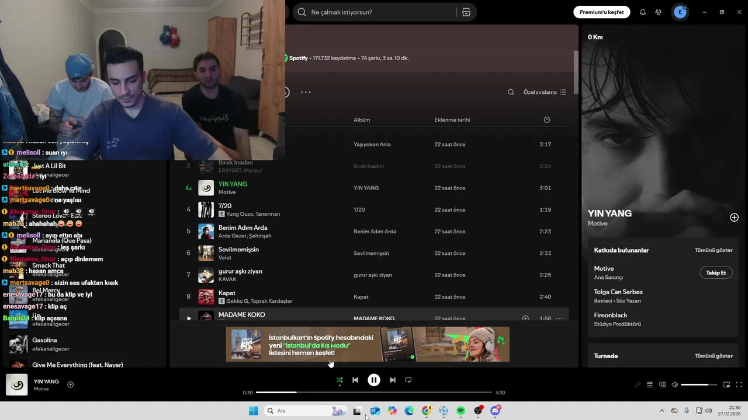The width and height of the screenshot is (748, 420).
Task: Click the YIN YANG cover in player bar
Action: point(17,384)
